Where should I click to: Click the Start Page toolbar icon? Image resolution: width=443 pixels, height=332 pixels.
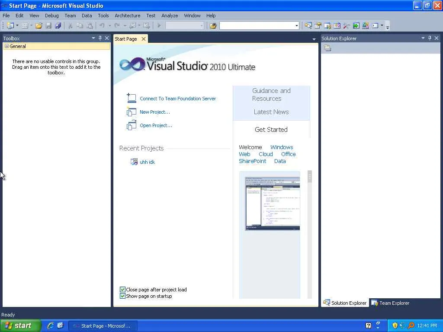[x=356, y=26]
